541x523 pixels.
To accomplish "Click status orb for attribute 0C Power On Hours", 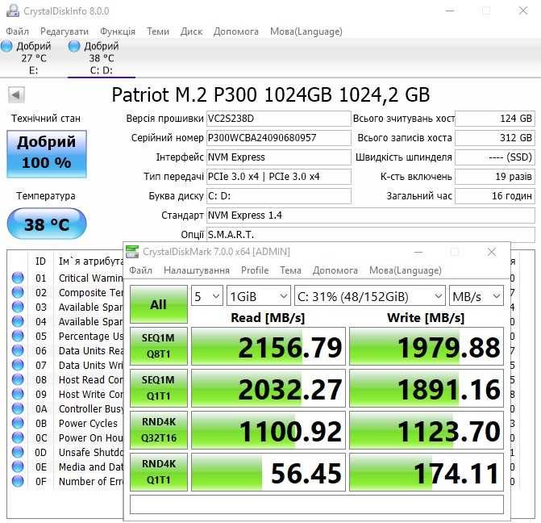I will point(18,437).
